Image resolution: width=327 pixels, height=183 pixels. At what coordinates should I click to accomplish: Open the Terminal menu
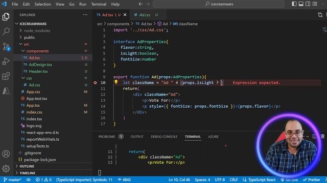(x=99, y=4)
